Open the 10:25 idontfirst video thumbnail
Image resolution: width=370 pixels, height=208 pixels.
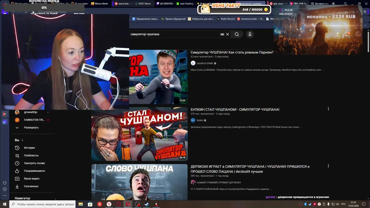pyautogui.click(x=158, y=77)
